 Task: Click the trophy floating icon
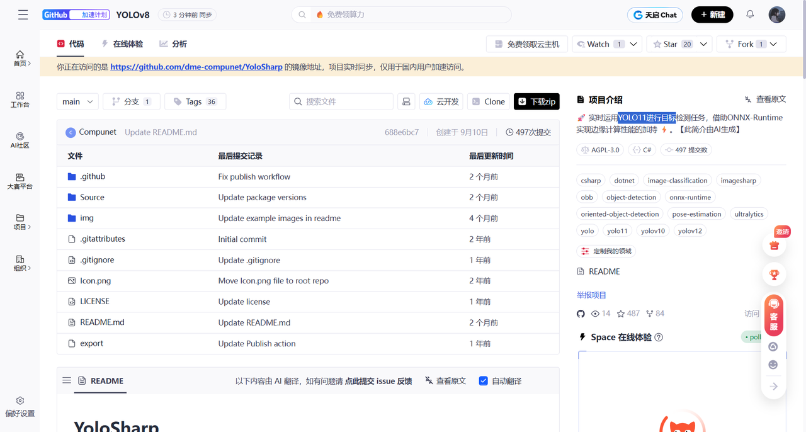tap(774, 275)
